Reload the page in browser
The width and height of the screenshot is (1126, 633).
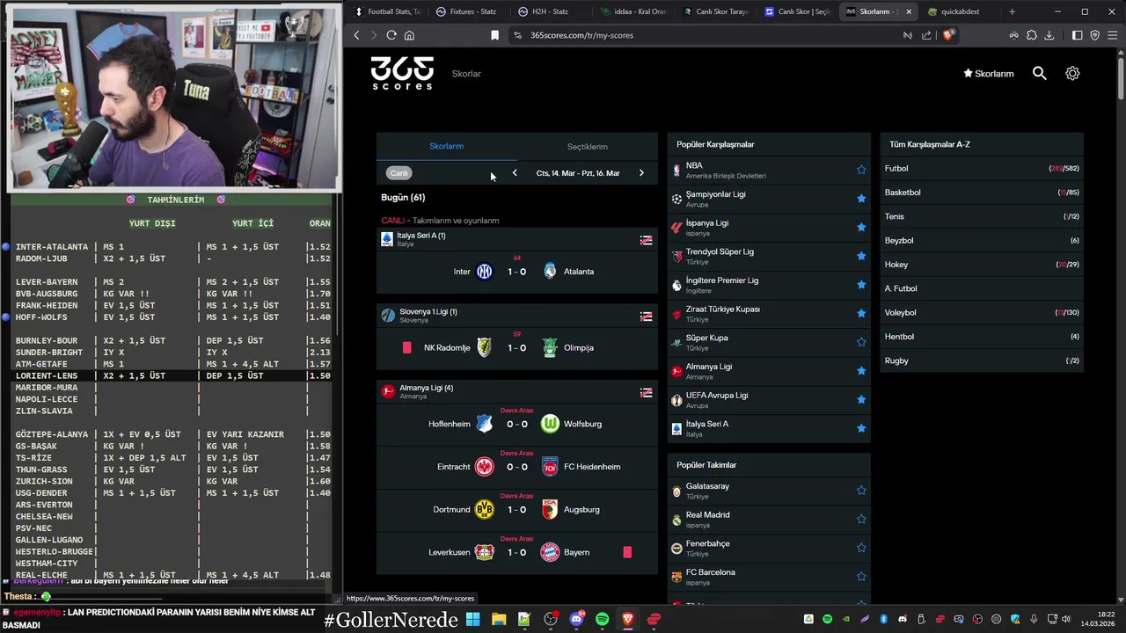(x=391, y=35)
